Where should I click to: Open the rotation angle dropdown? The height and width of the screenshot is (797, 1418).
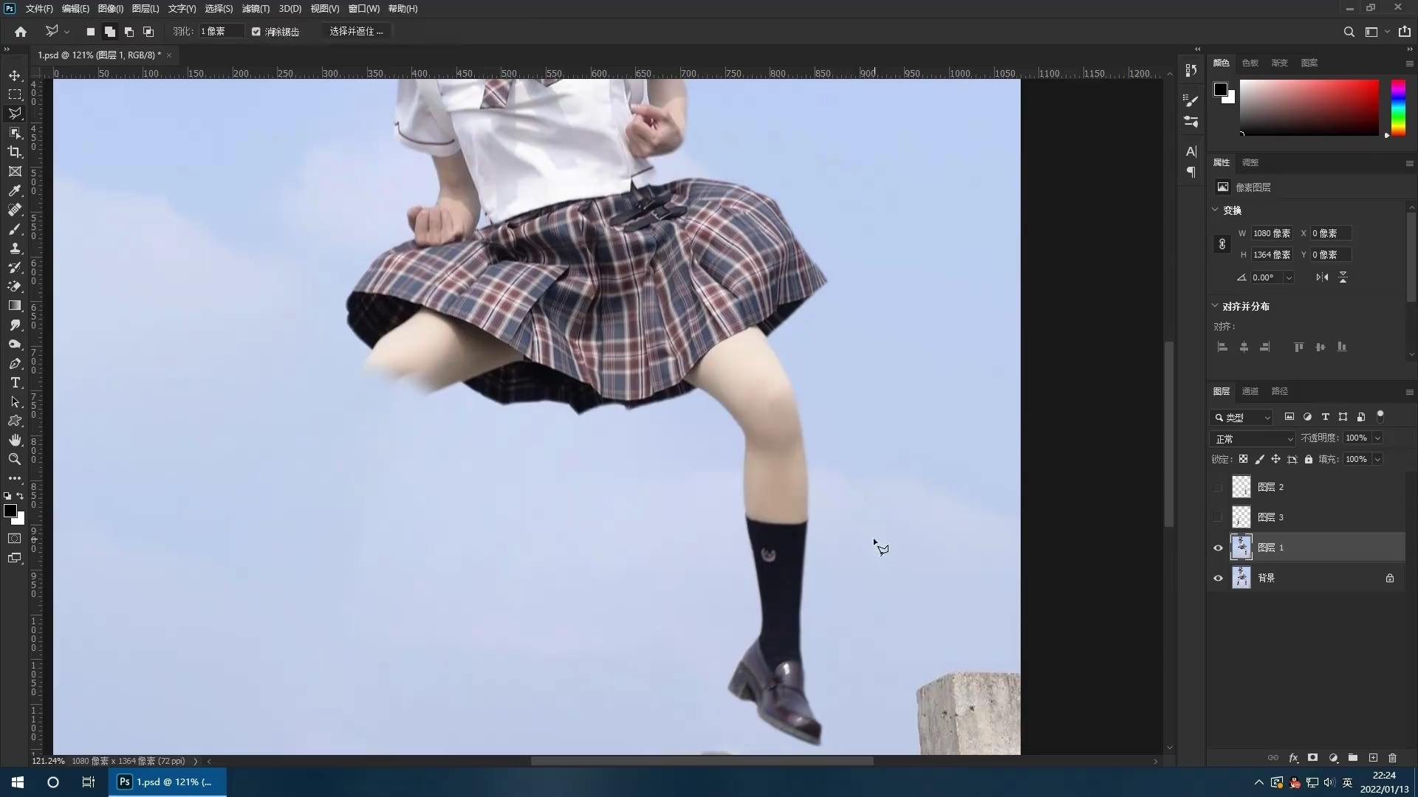pyautogui.click(x=1289, y=277)
